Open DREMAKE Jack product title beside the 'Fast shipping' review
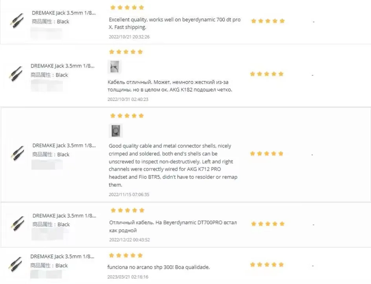 coord(63,13)
